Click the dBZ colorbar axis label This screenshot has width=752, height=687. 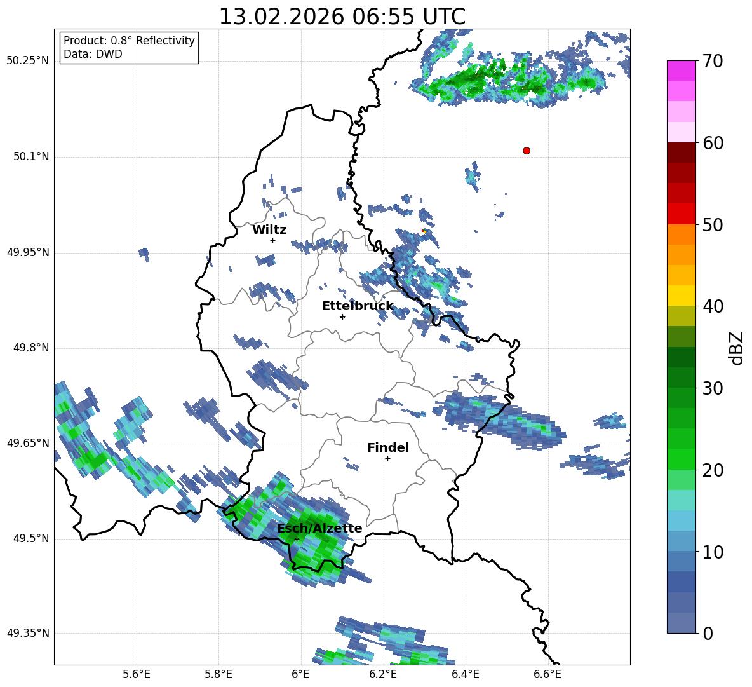[x=737, y=348]
